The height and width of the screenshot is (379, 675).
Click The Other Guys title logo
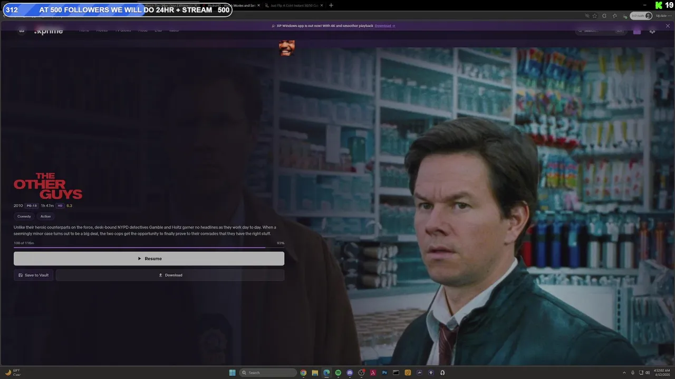[48, 186]
